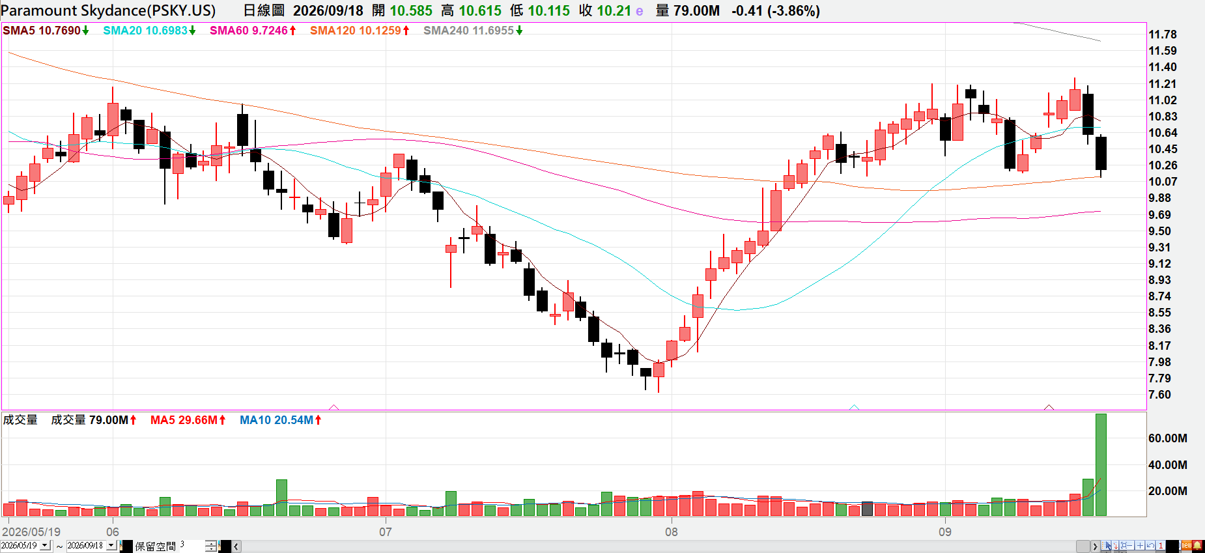Click the red number 1 icon
The width and height of the screenshot is (1205, 553).
(1161, 546)
